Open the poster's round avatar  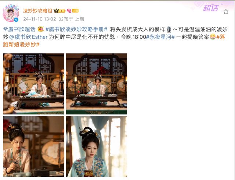coord(11,14)
